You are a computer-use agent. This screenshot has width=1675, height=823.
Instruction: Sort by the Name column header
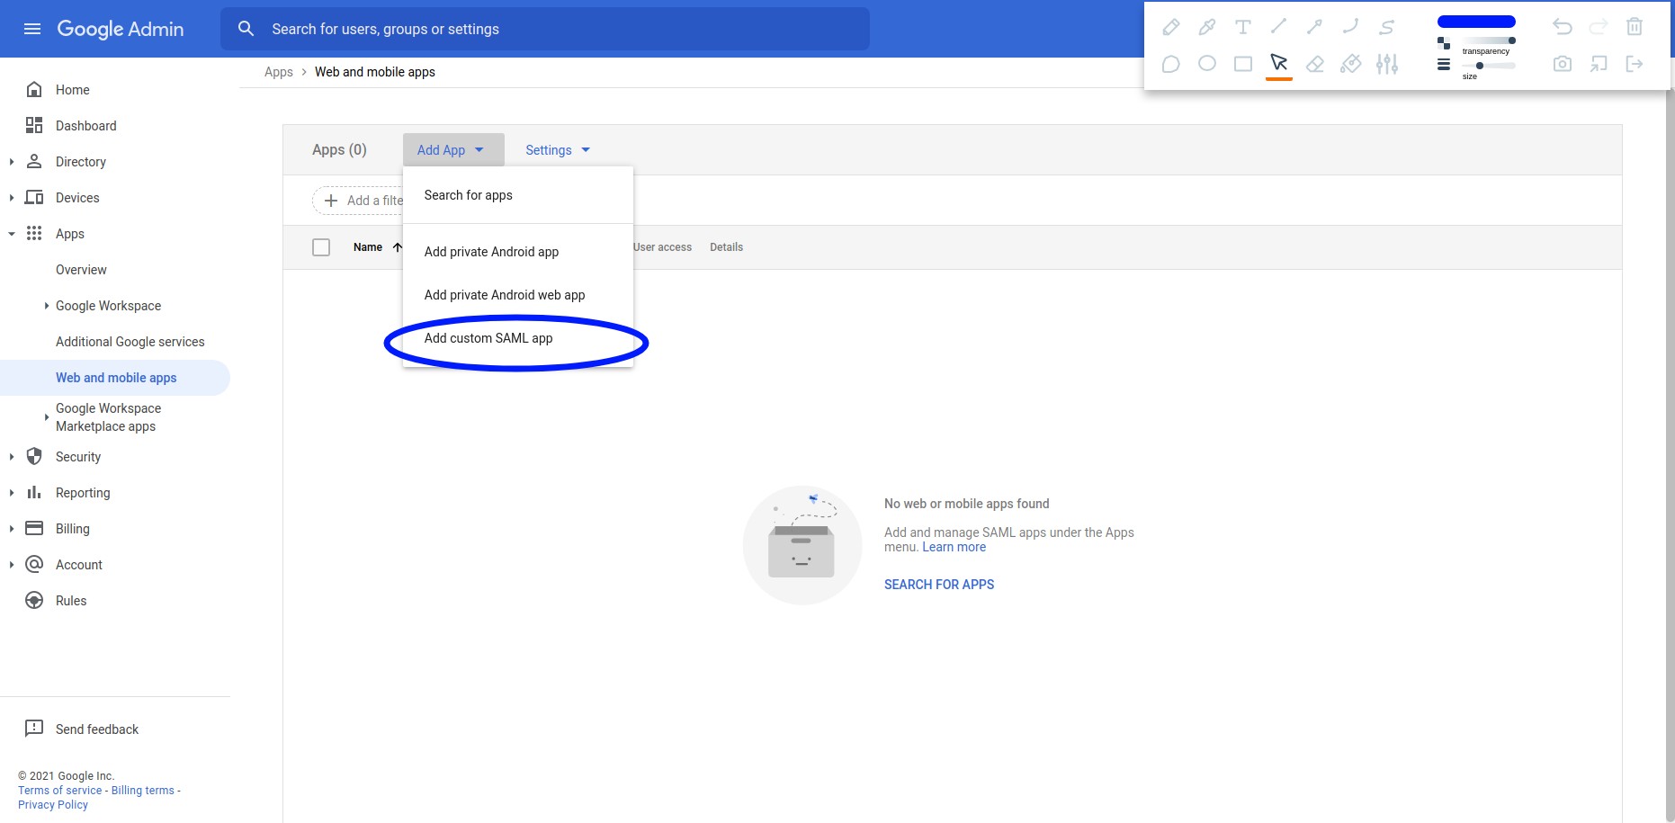click(368, 247)
